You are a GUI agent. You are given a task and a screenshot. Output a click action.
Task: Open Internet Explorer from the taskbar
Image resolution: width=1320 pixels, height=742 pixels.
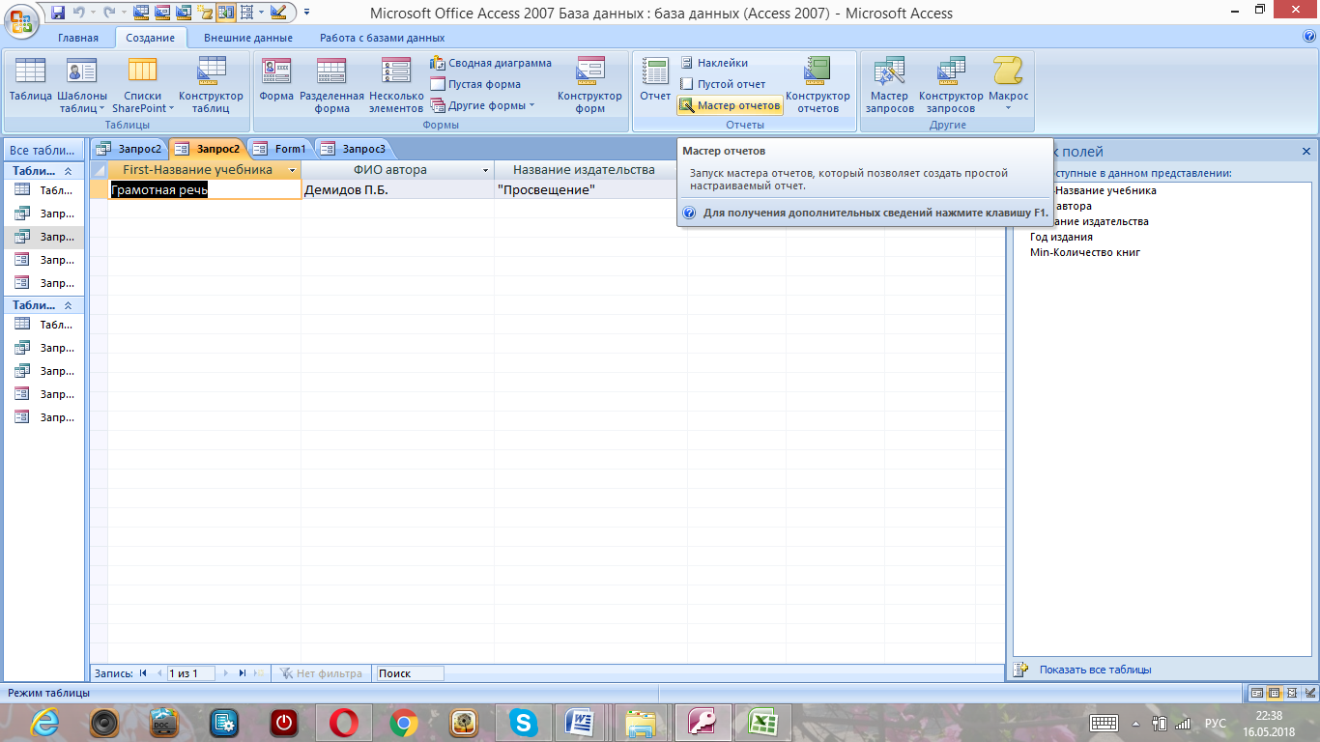point(44,721)
